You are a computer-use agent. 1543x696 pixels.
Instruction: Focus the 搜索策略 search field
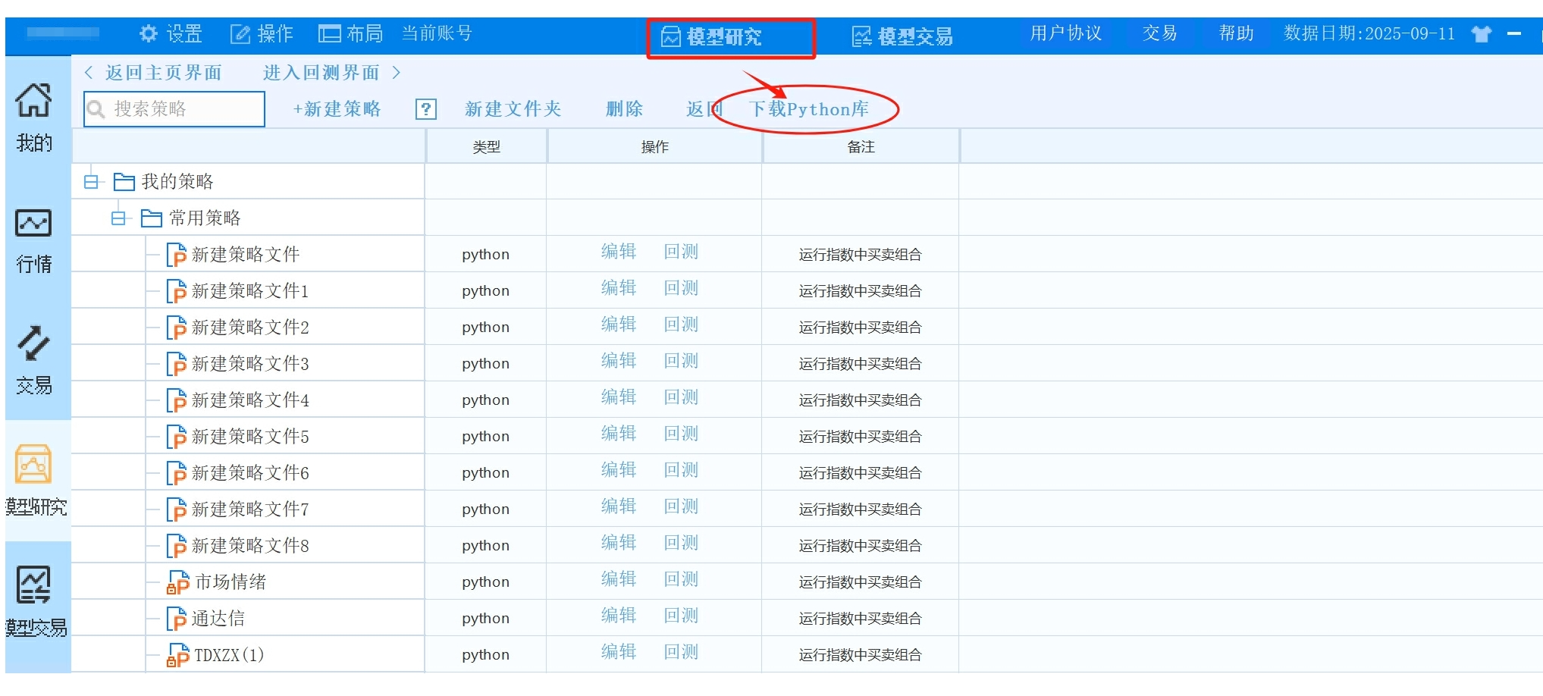182,109
